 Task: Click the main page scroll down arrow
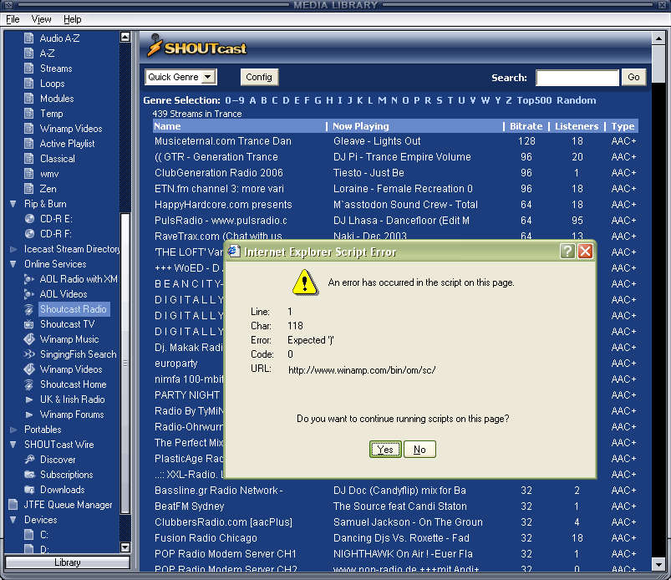pyautogui.click(x=658, y=564)
